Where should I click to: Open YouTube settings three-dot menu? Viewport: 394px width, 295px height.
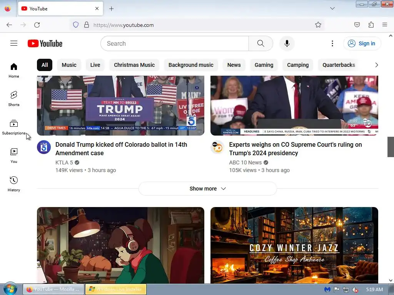tap(332, 43)
